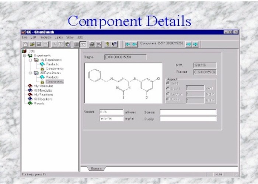Collapse the Experiments tree node
Screen dimensions: 258x184
pyautogui.click(x=25, y=56)
